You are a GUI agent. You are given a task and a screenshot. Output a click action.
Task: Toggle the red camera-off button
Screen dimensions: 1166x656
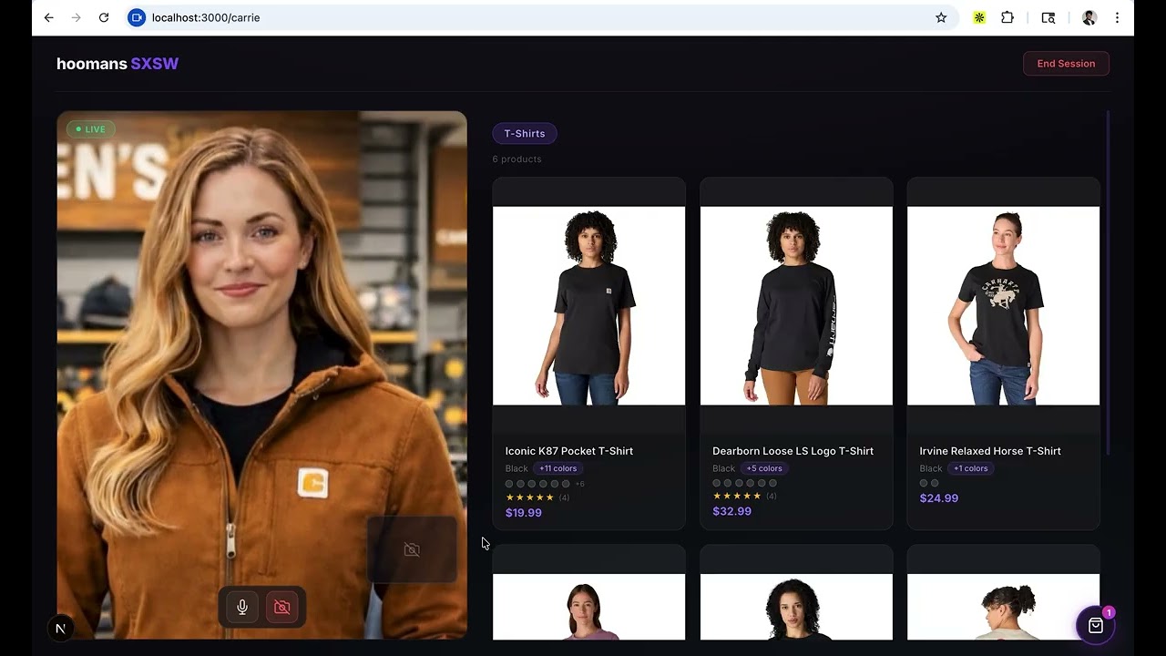pyautogui.click(x=282, y=608)
